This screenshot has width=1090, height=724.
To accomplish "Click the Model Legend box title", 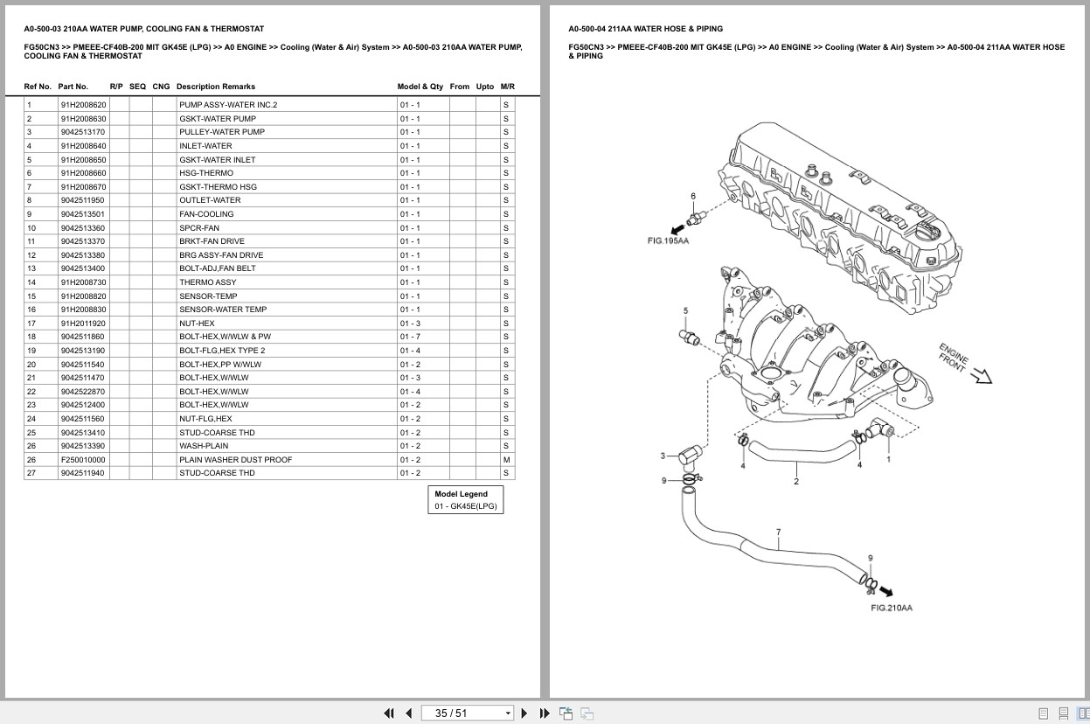I will (461, 494).
